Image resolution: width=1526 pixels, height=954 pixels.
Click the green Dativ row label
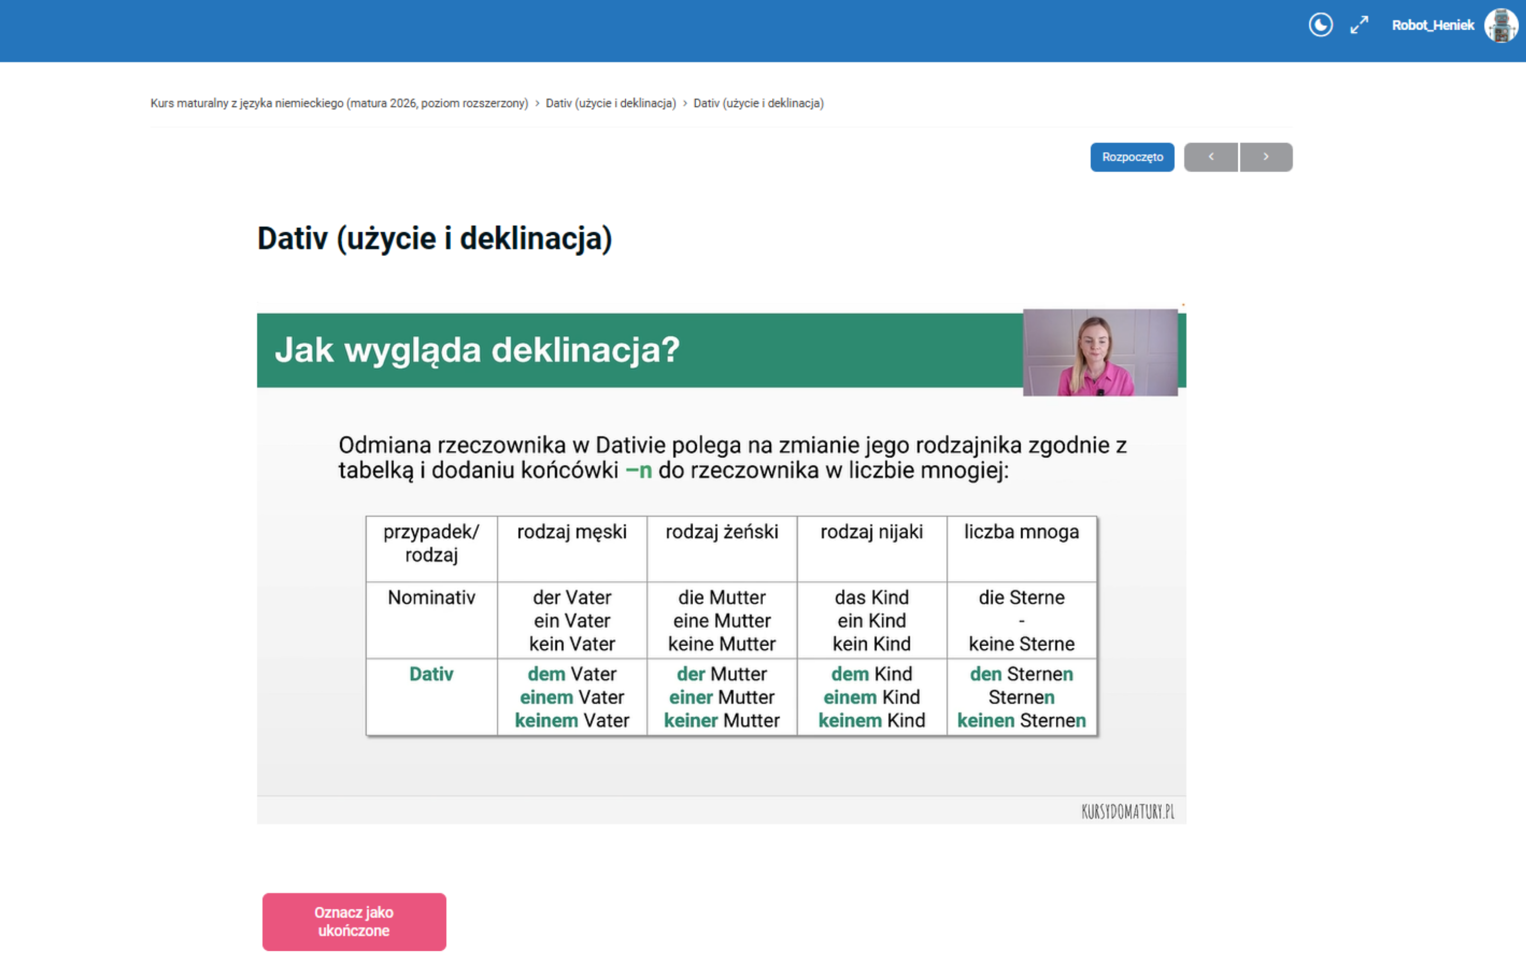(431, 674)
